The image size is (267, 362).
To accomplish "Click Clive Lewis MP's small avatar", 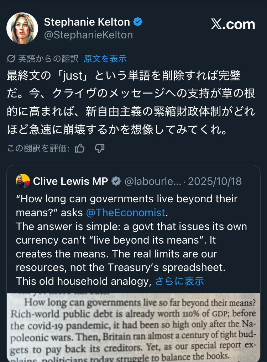I will 22,181.
